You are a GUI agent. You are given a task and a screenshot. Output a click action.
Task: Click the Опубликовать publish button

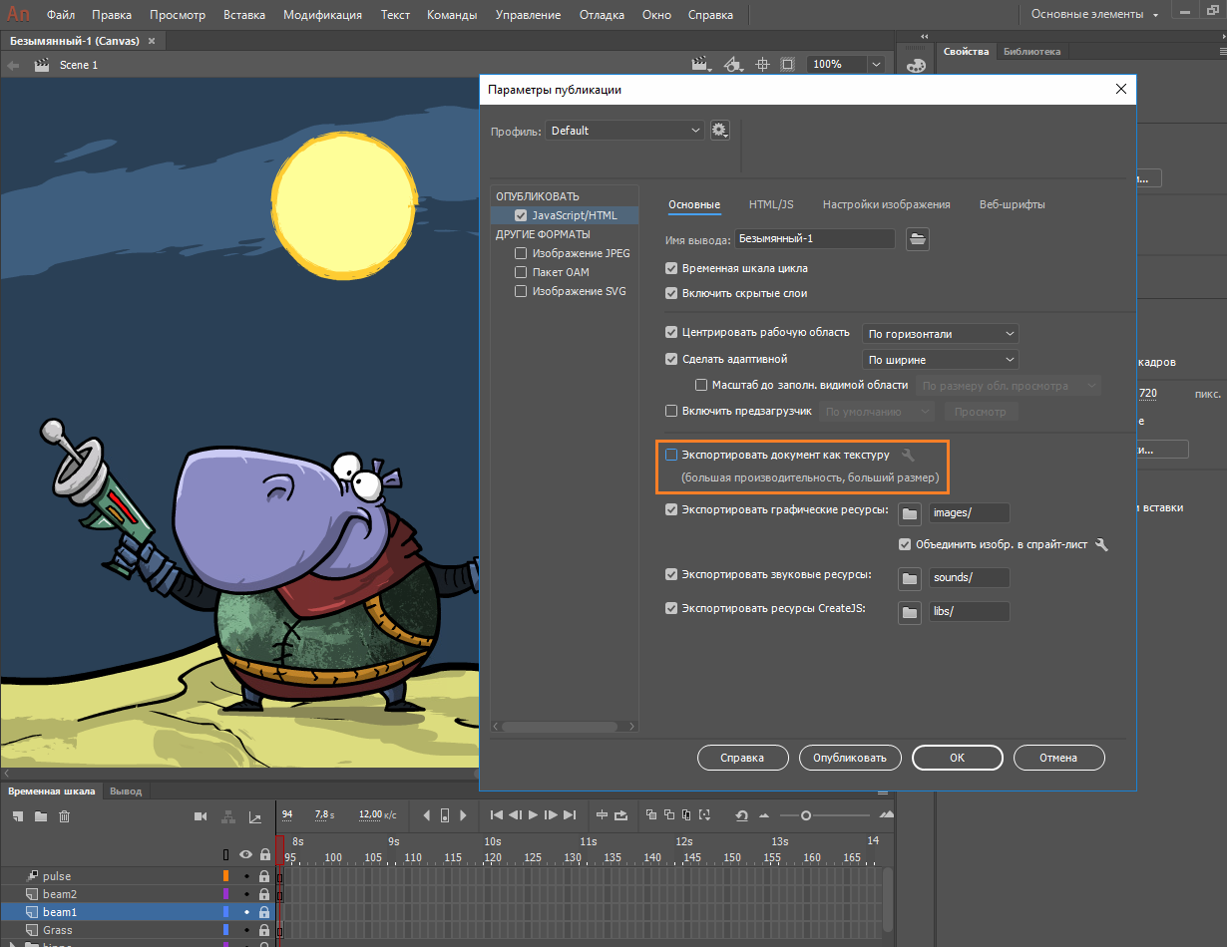point(849,758)
